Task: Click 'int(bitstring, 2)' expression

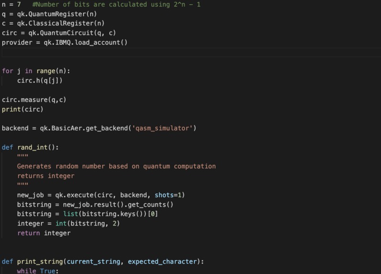Action: [x=87, y=223]
